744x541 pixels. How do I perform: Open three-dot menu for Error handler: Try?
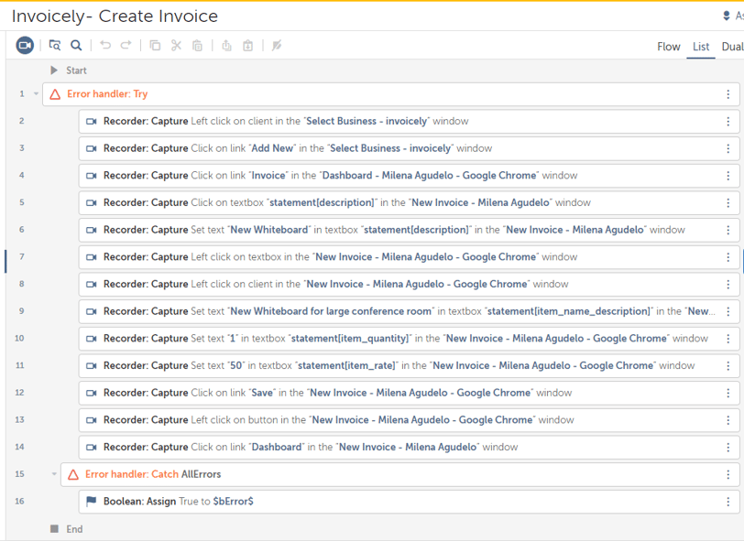point(728,94)
